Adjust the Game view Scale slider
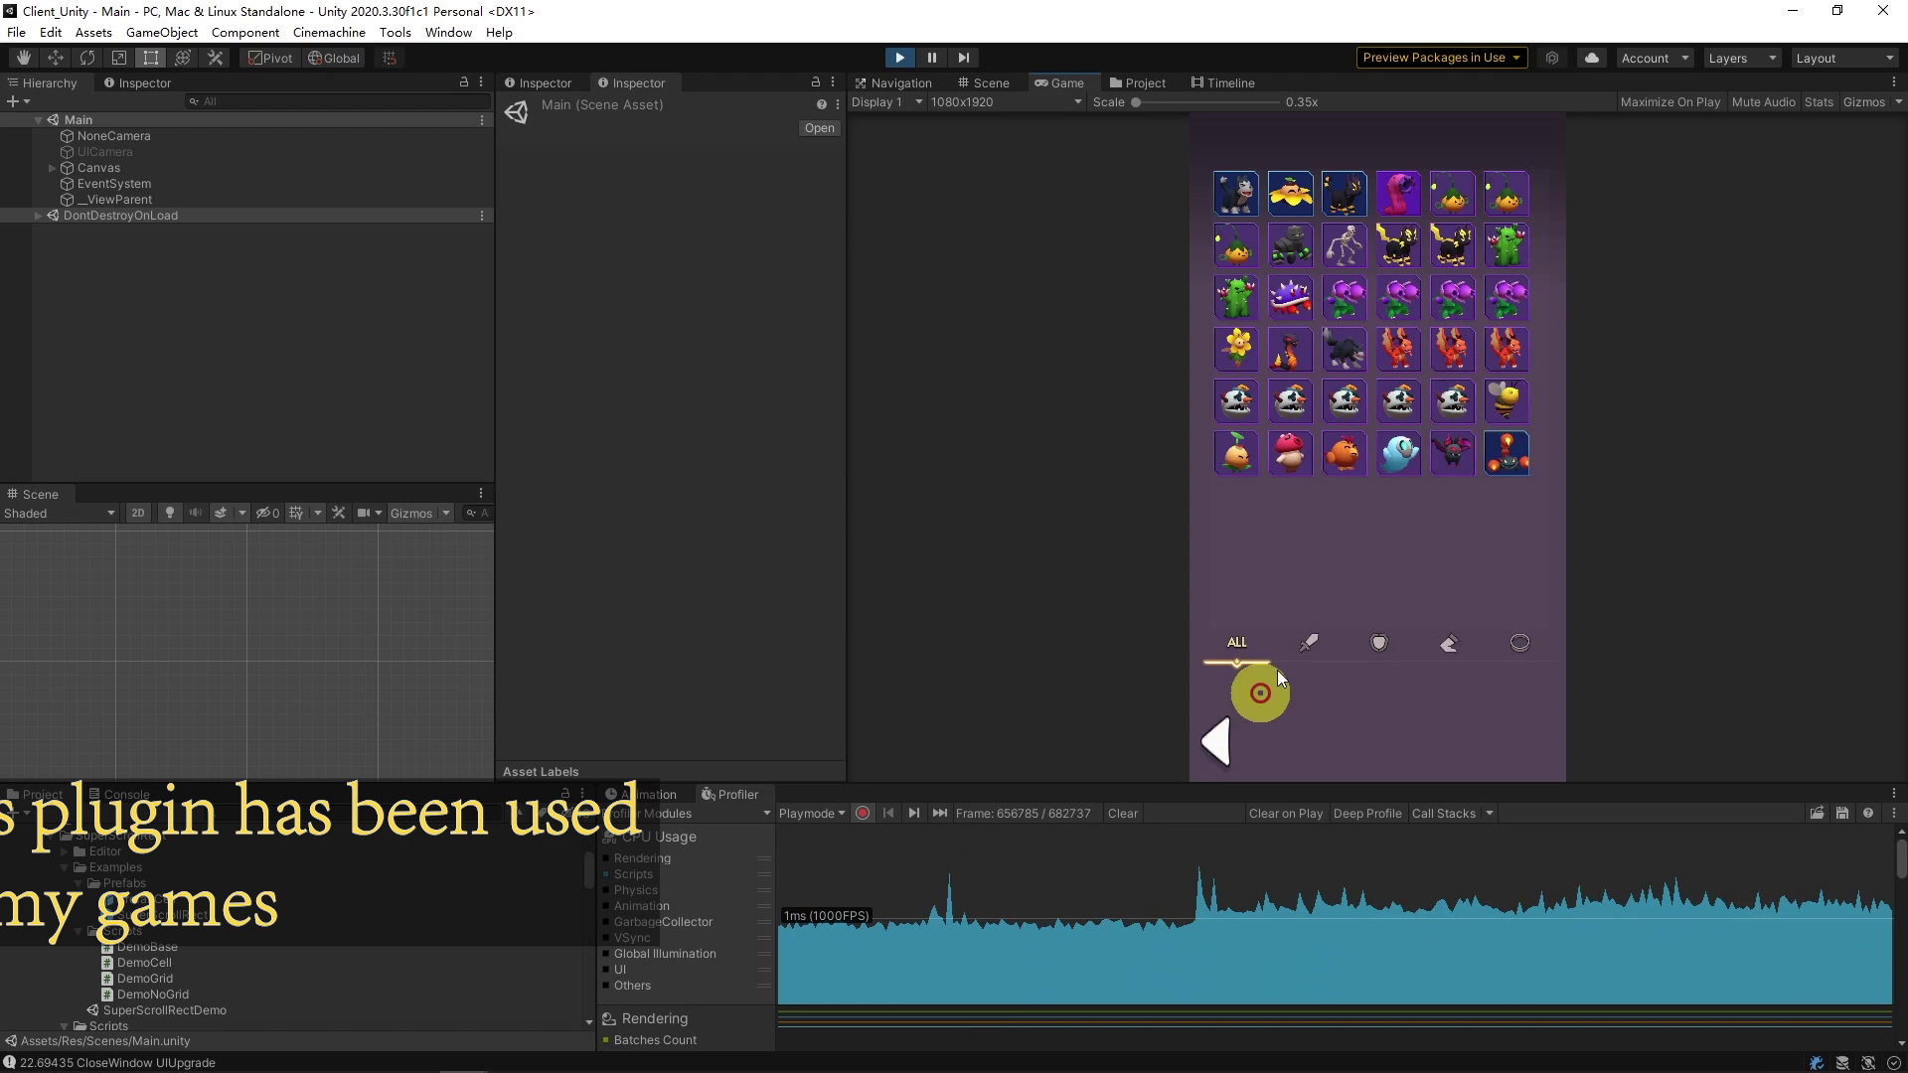The height and width of the screenshot is (1073, 1908). [1205, 102]
